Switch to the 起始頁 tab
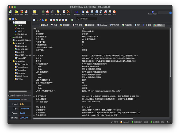180x134 pixels. 44,25
